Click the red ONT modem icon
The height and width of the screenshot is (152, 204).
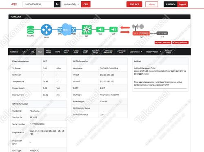click(x=141, y=33)
